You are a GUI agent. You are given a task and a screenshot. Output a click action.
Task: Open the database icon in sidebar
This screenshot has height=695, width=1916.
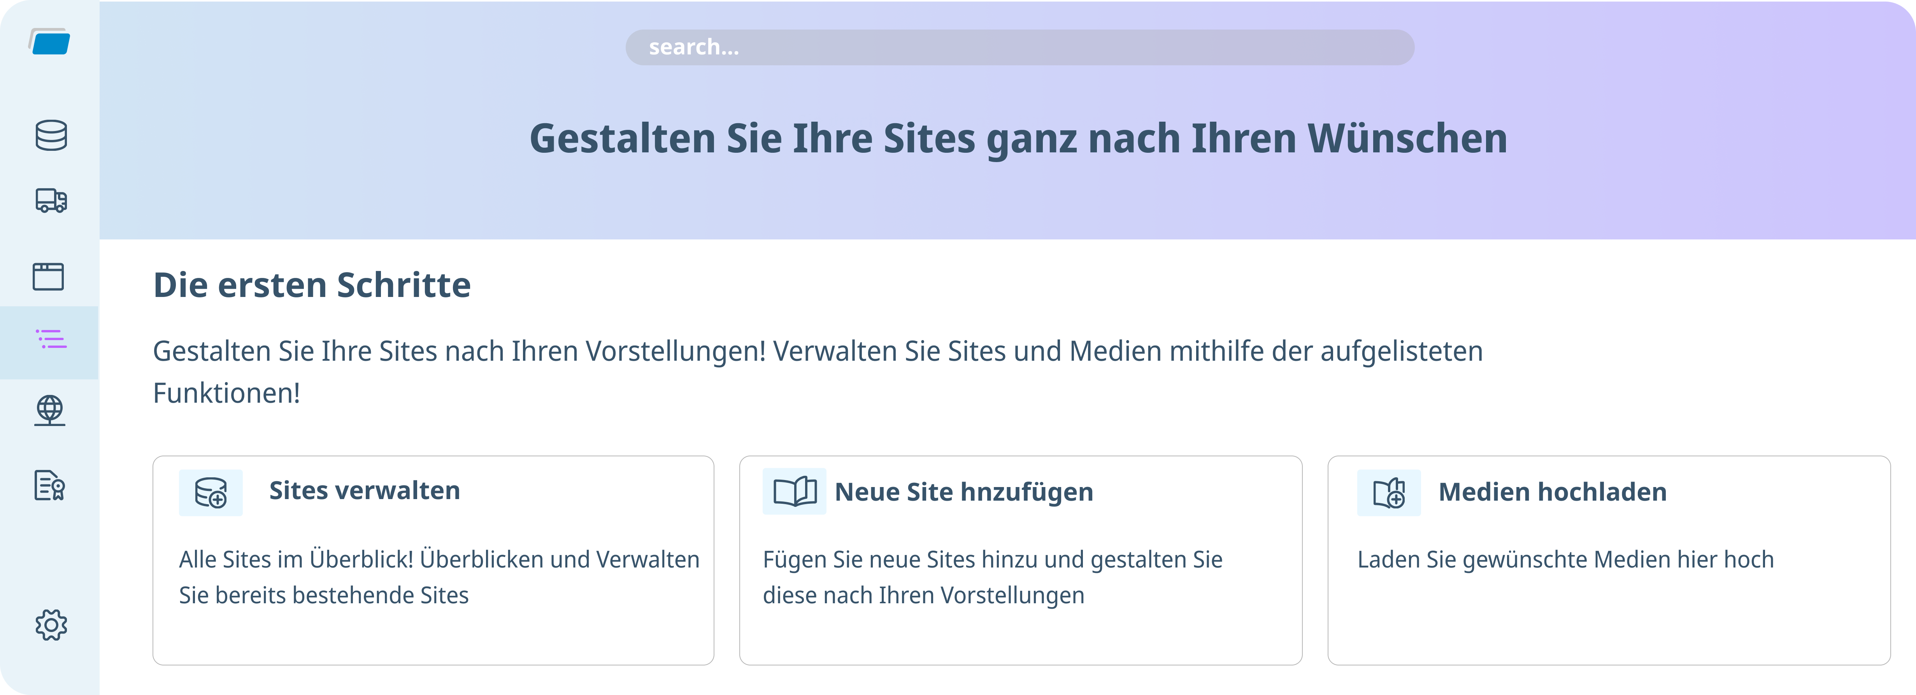click(x=51, y=135)
